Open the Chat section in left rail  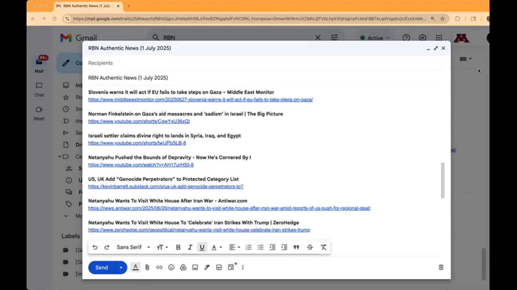point(39,89)
